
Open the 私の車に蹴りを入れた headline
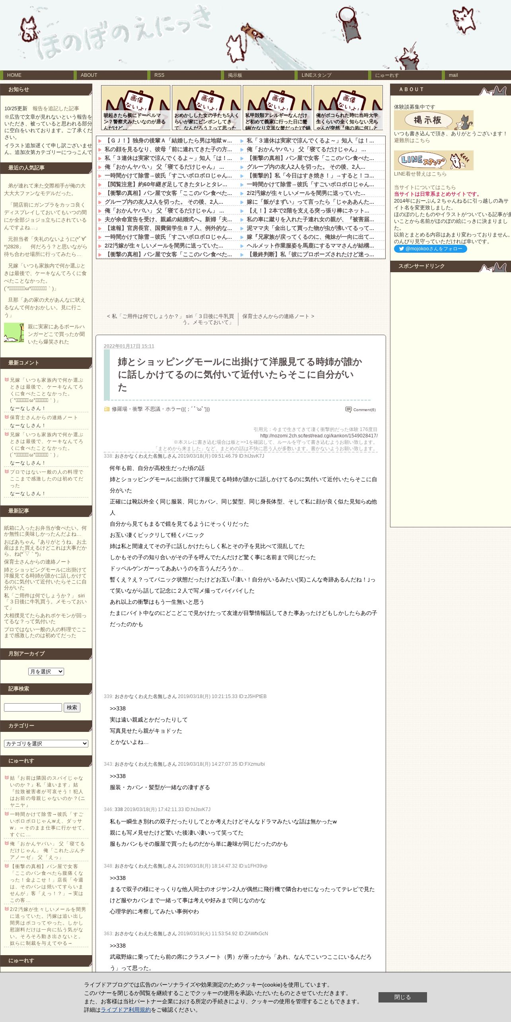click(310, 220)
